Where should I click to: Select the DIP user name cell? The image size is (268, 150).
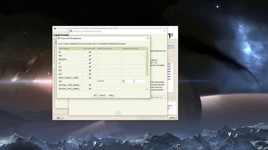pyautogui.click(x=70, y=70)
